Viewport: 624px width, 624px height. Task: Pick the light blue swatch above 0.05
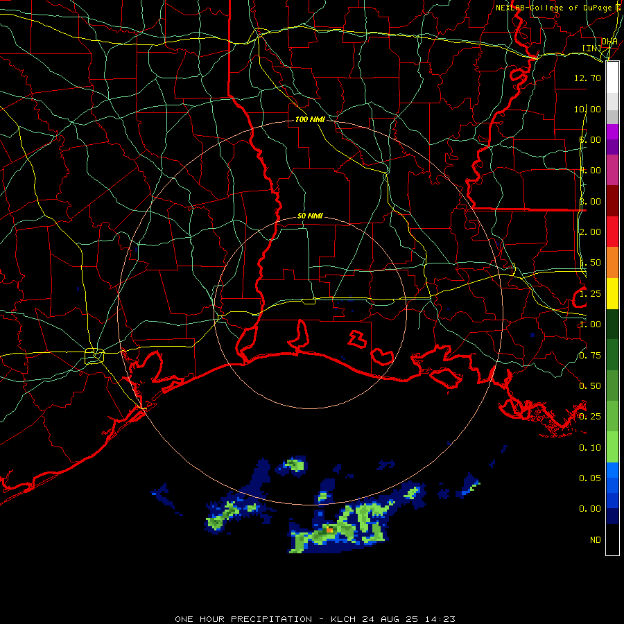pyautogui.click(x=612, y=470)
